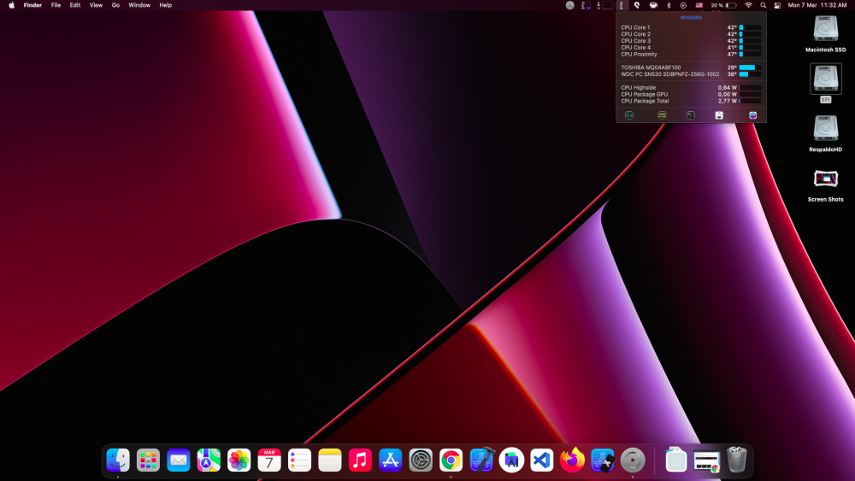Click the map pin menu bar icon
The image size is (855, 481).
click(x=637, y=5)
